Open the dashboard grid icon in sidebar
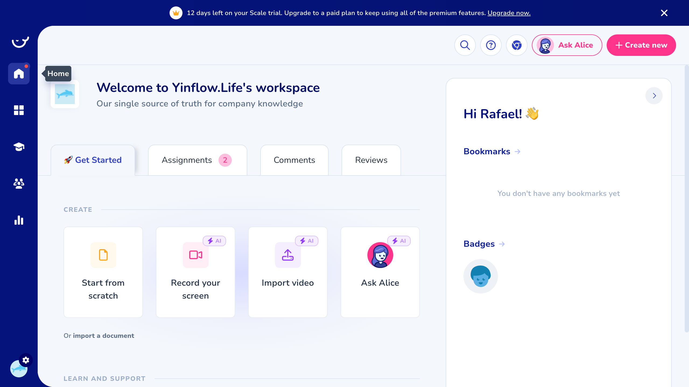The image size is (689, 387). click(19, 110)
